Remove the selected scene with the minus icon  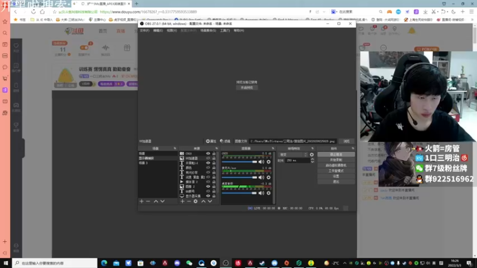click(x=148, y=201)
